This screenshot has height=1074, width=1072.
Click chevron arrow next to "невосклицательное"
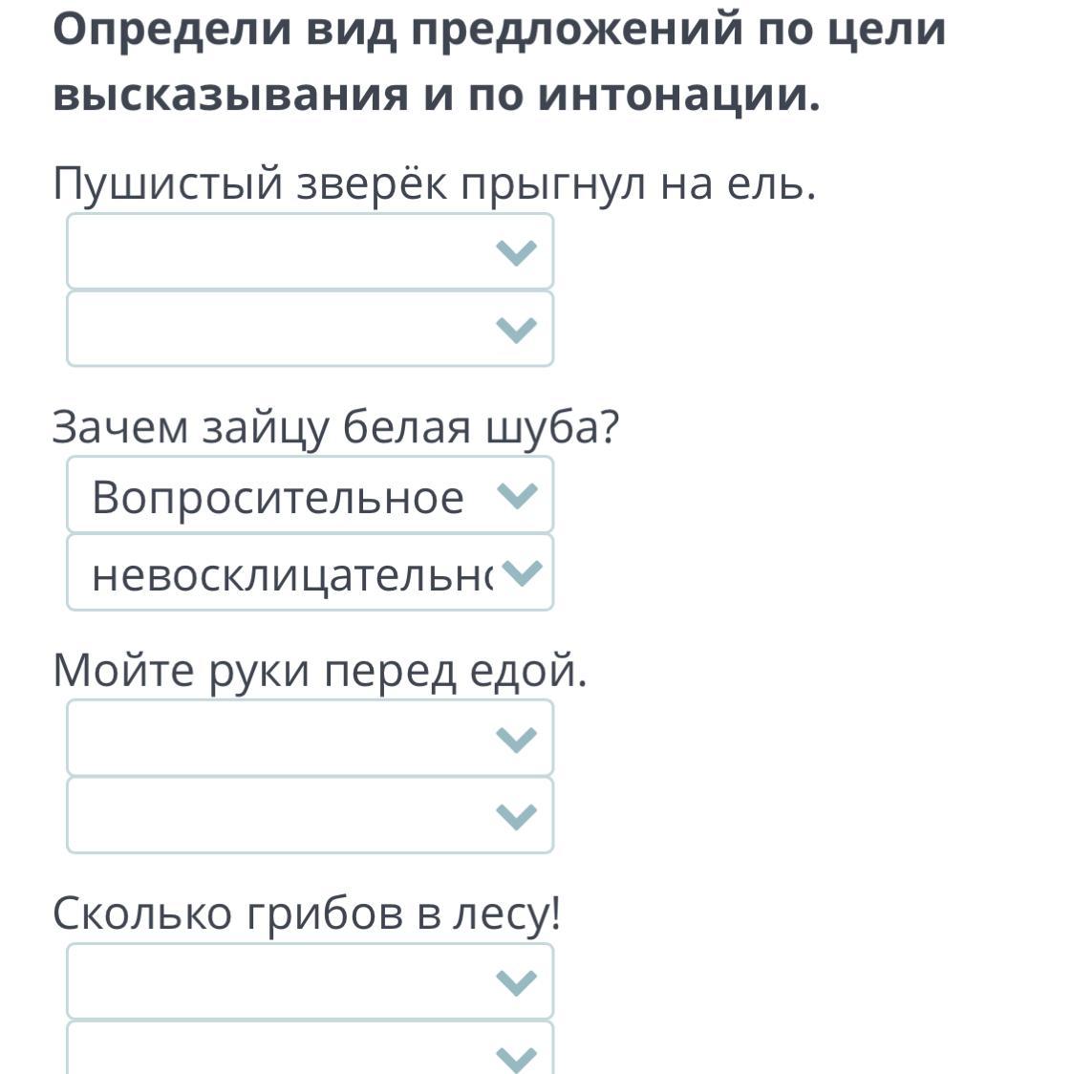[x=521, y=572]
